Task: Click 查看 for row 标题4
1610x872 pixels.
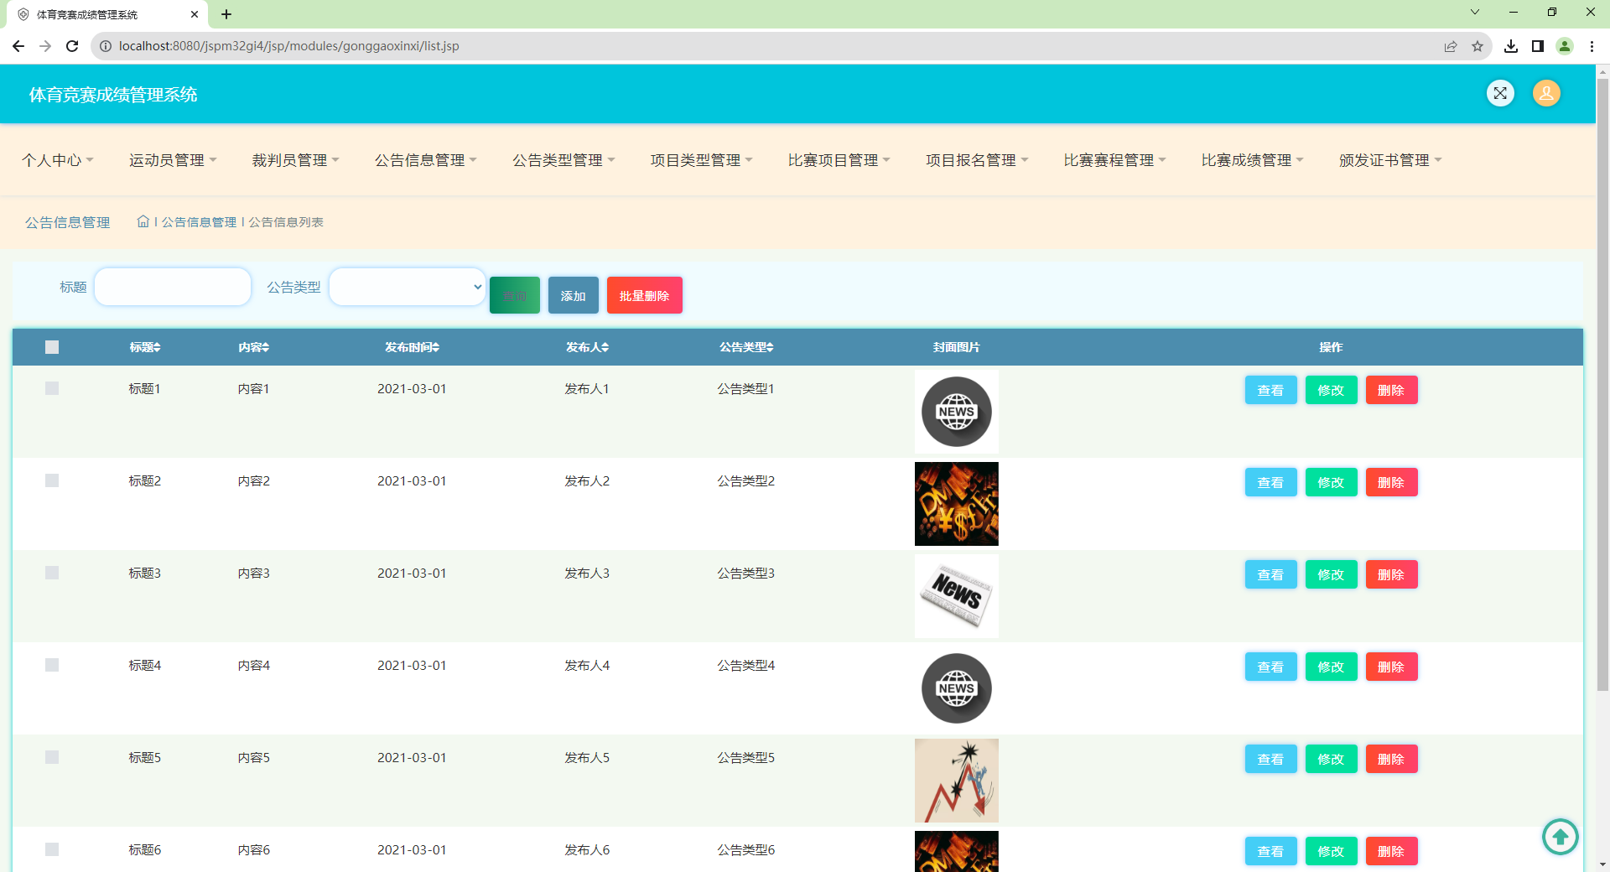Action: (1271, 667)
